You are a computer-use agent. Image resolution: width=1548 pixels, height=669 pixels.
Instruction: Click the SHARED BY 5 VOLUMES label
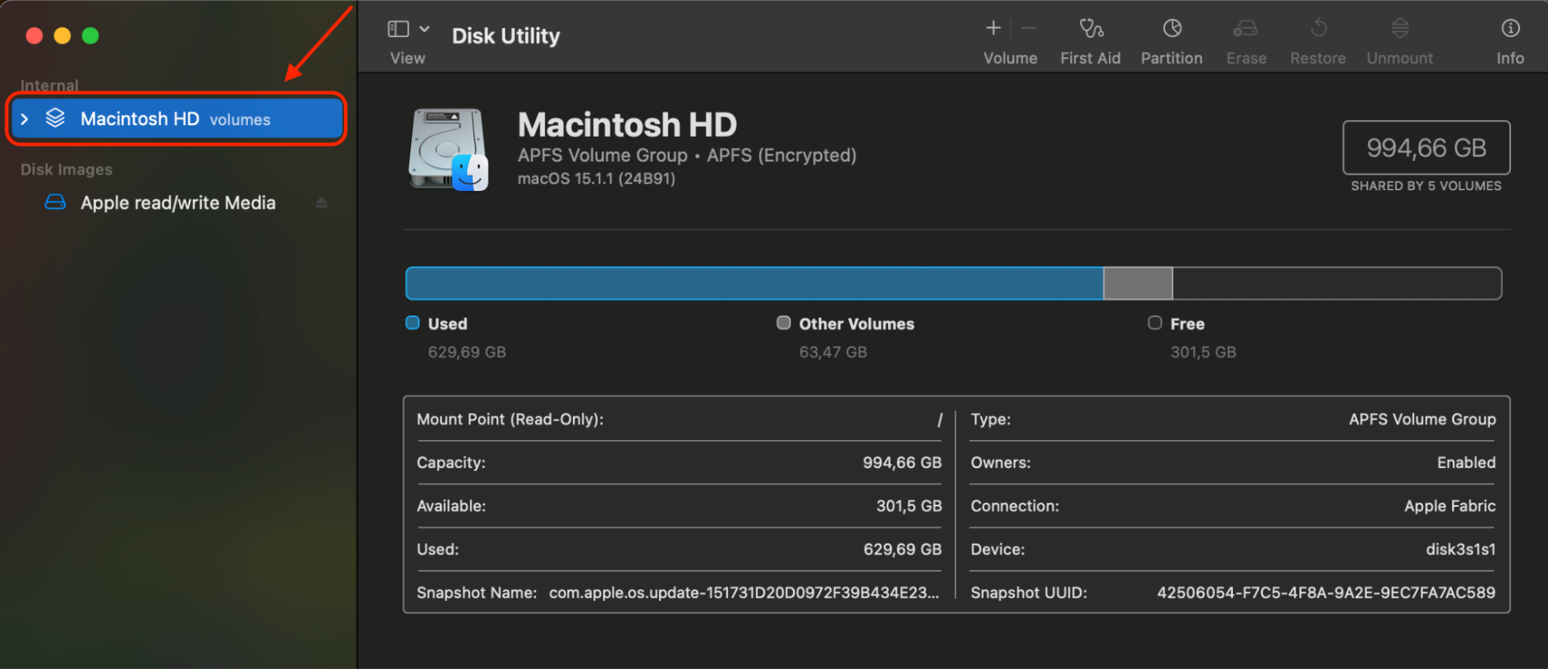pos(1426,186)
